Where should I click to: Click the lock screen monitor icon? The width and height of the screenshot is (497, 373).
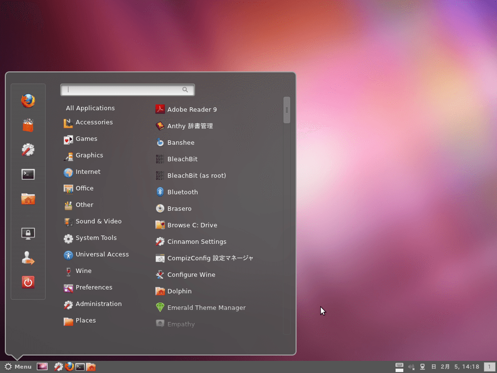click(x=28, y=234)
